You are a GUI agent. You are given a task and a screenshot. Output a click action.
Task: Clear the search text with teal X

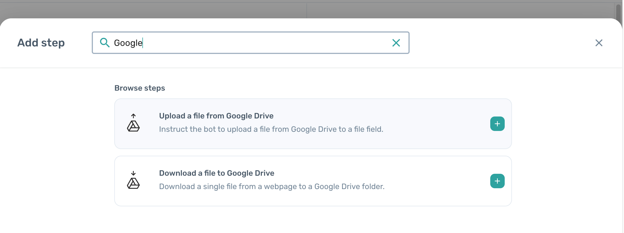tap(396, 43)
